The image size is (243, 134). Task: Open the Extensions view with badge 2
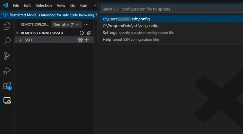pos(8,86)
